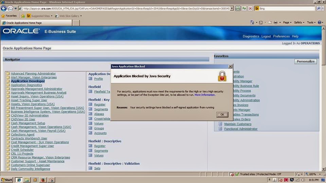Click the Maintain Customers favorite link
Screen dimensions: 326x183
[x=238, y=124]
